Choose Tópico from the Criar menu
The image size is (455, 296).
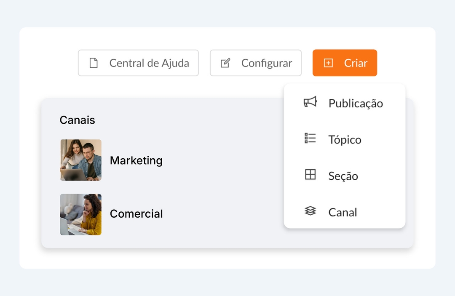click(x=345, y=139)
